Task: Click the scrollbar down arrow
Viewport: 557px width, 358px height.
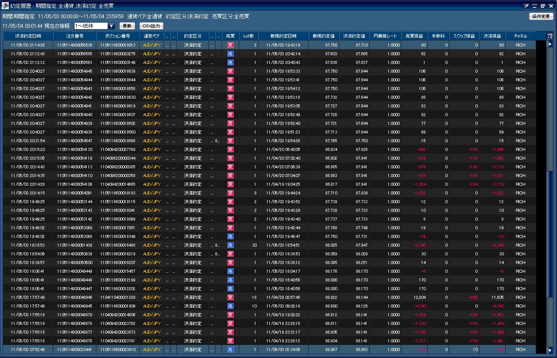Action: (550, 350)
